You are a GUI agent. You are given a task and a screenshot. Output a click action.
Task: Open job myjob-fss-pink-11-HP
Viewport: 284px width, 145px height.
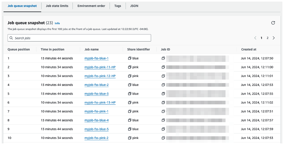point(100,67)
